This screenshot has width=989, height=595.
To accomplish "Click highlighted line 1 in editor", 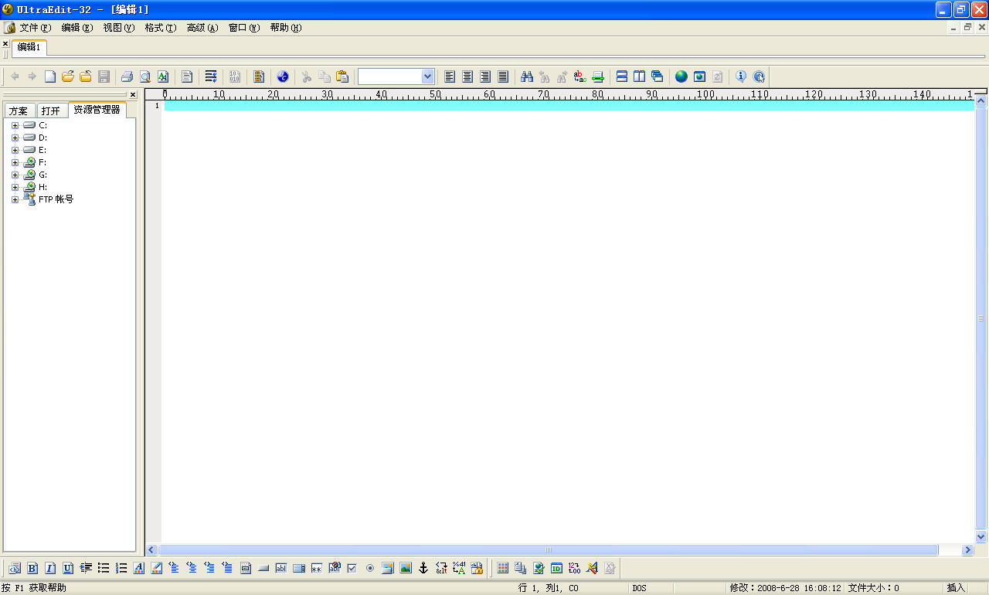I will tap(569, 106).
